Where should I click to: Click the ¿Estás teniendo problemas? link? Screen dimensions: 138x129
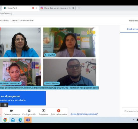click(x=84, y=114)
